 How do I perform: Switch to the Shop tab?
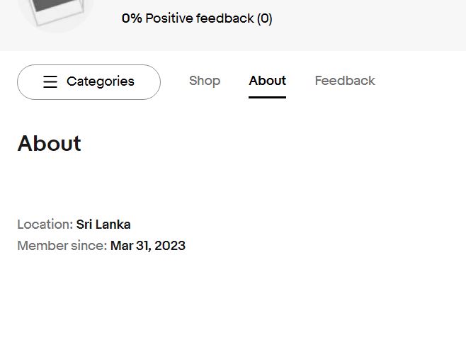(205, 81)
